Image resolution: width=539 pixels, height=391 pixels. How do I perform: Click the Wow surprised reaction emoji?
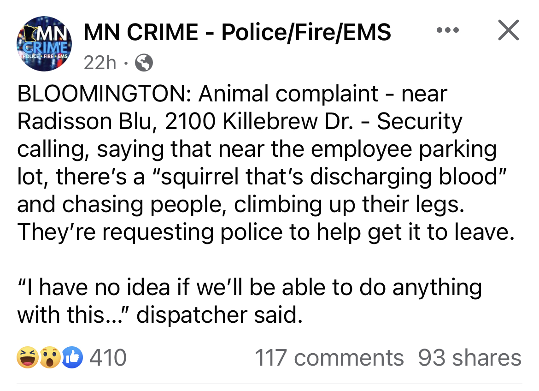tap(50, 357)
